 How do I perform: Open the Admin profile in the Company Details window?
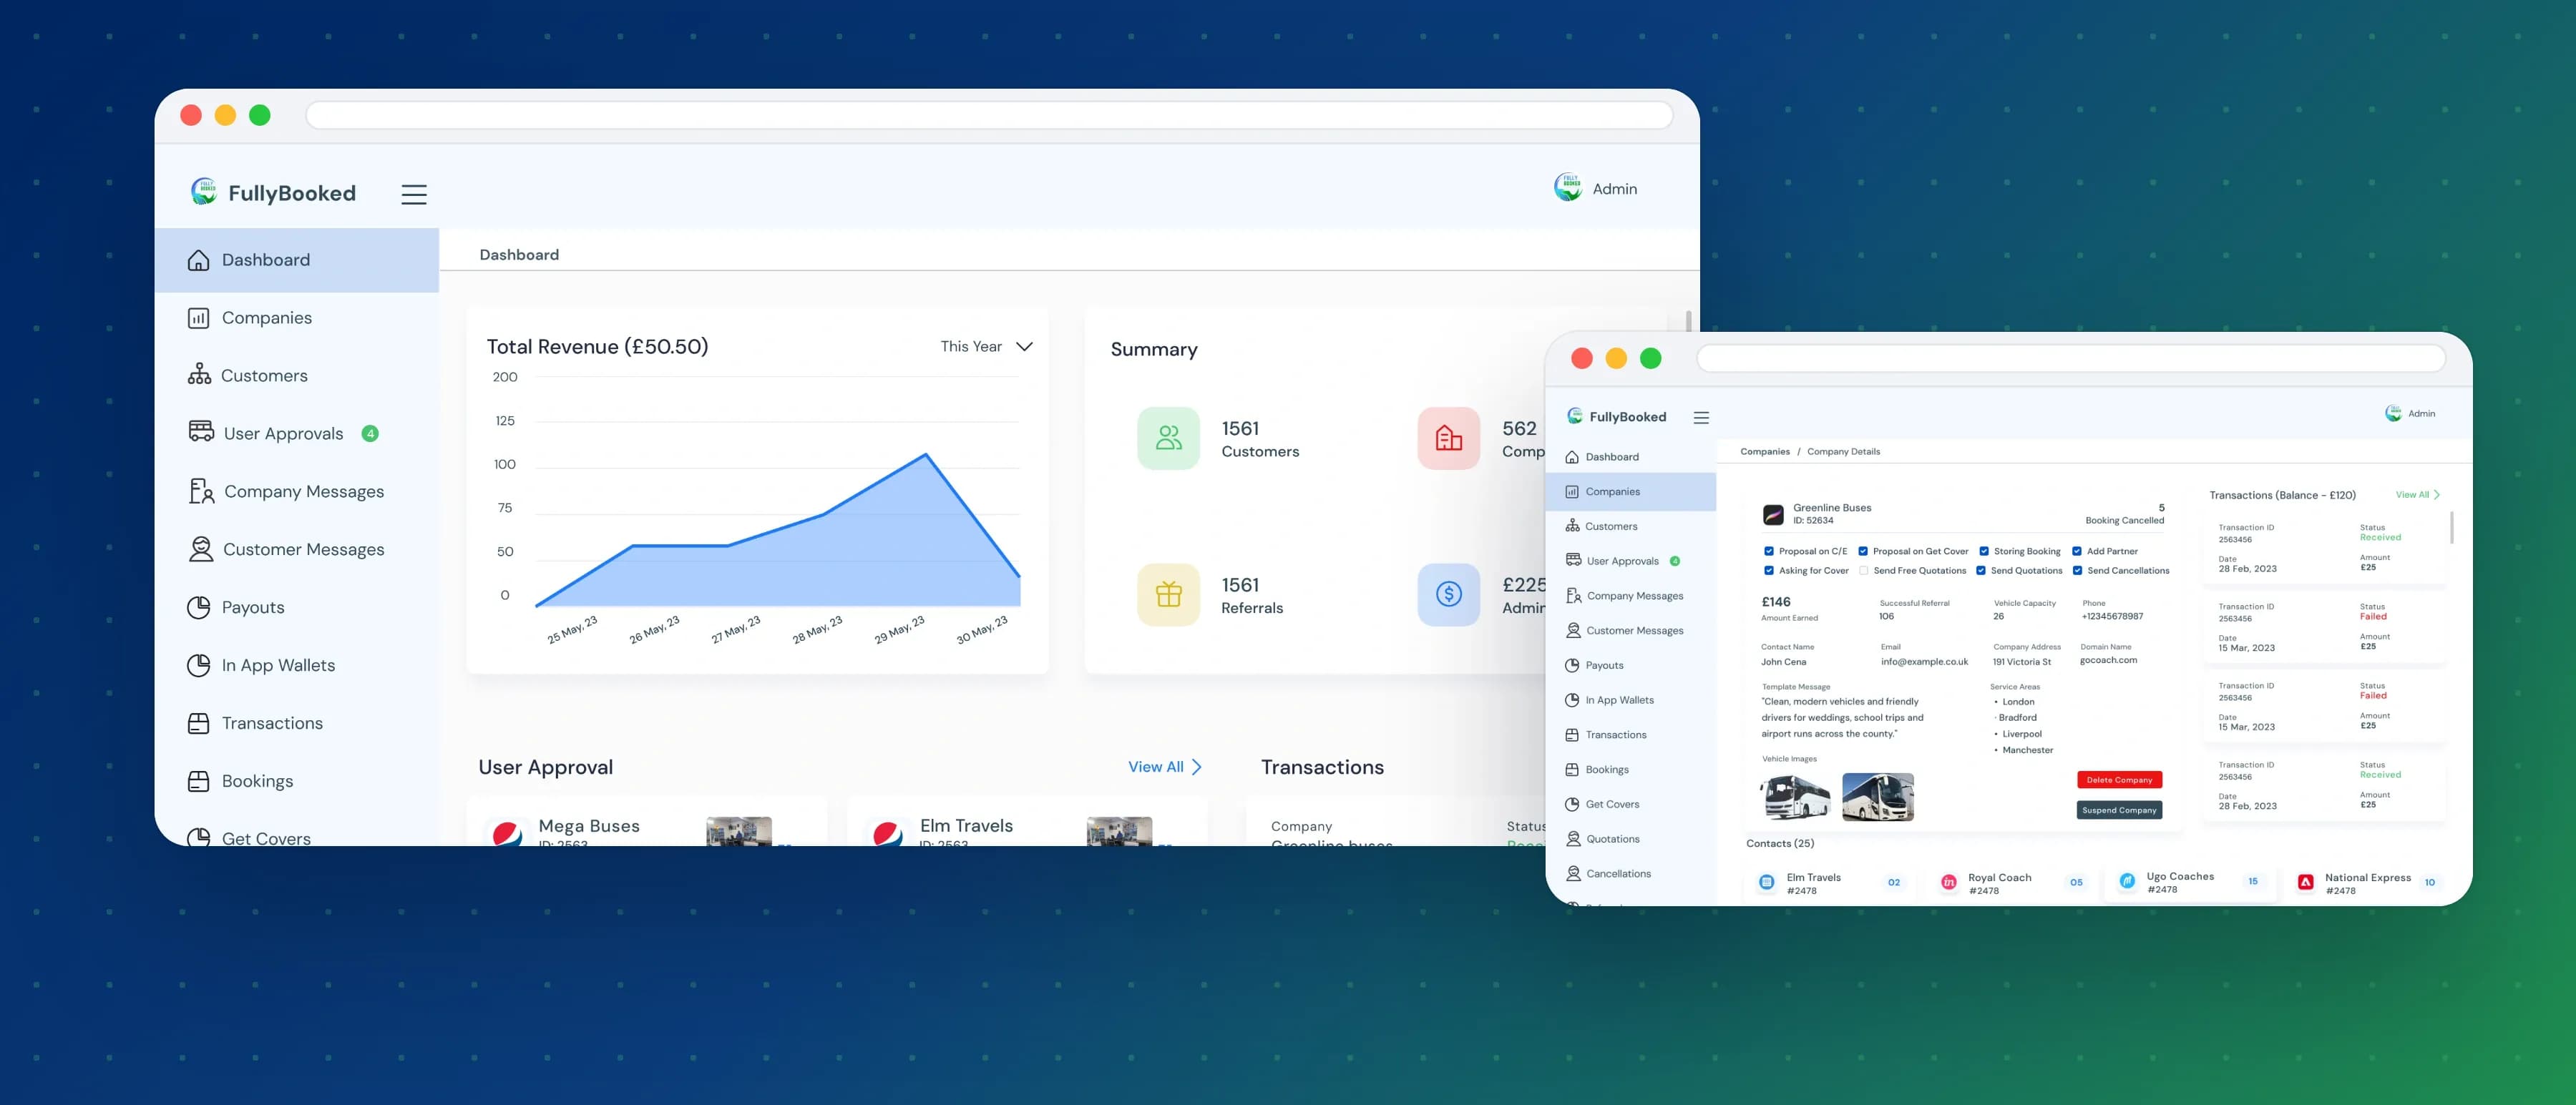[x=2410, y=413]
